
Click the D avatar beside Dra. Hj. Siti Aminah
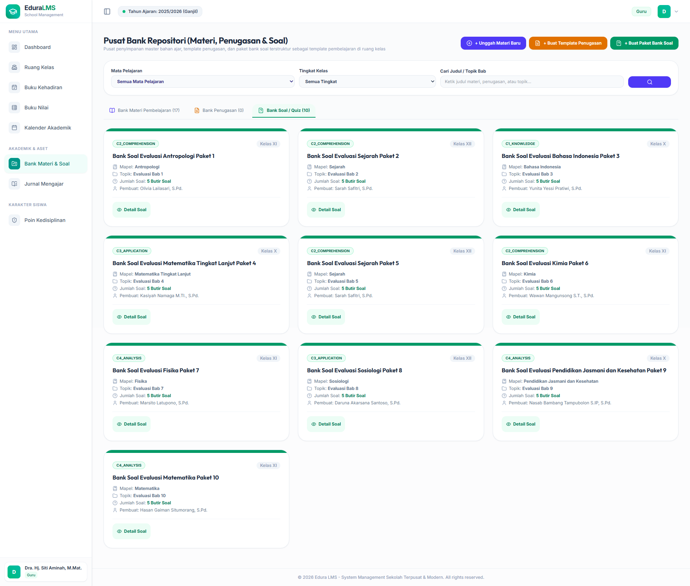coord(14,572)
